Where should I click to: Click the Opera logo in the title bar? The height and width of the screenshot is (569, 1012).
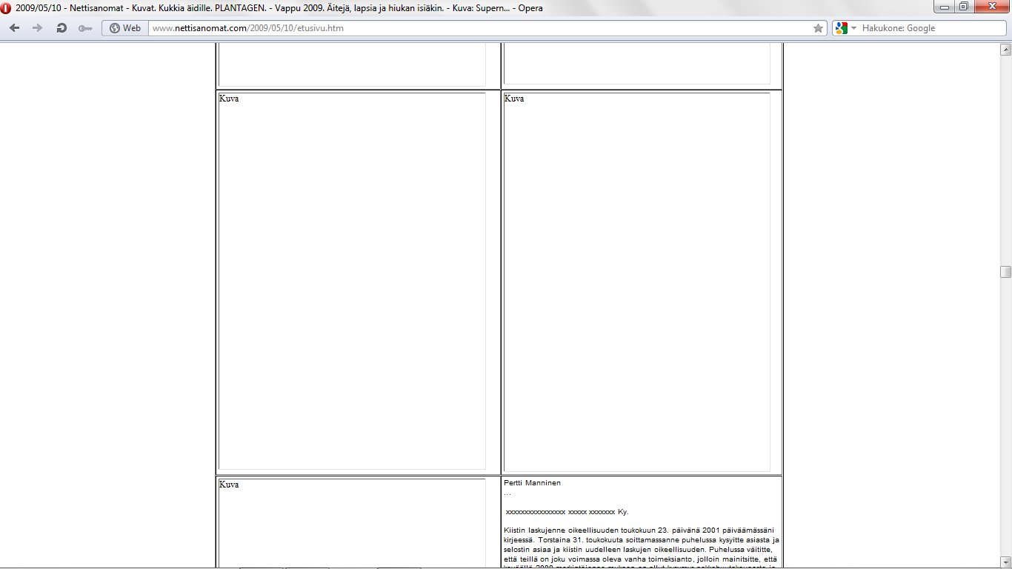point(7,7)
